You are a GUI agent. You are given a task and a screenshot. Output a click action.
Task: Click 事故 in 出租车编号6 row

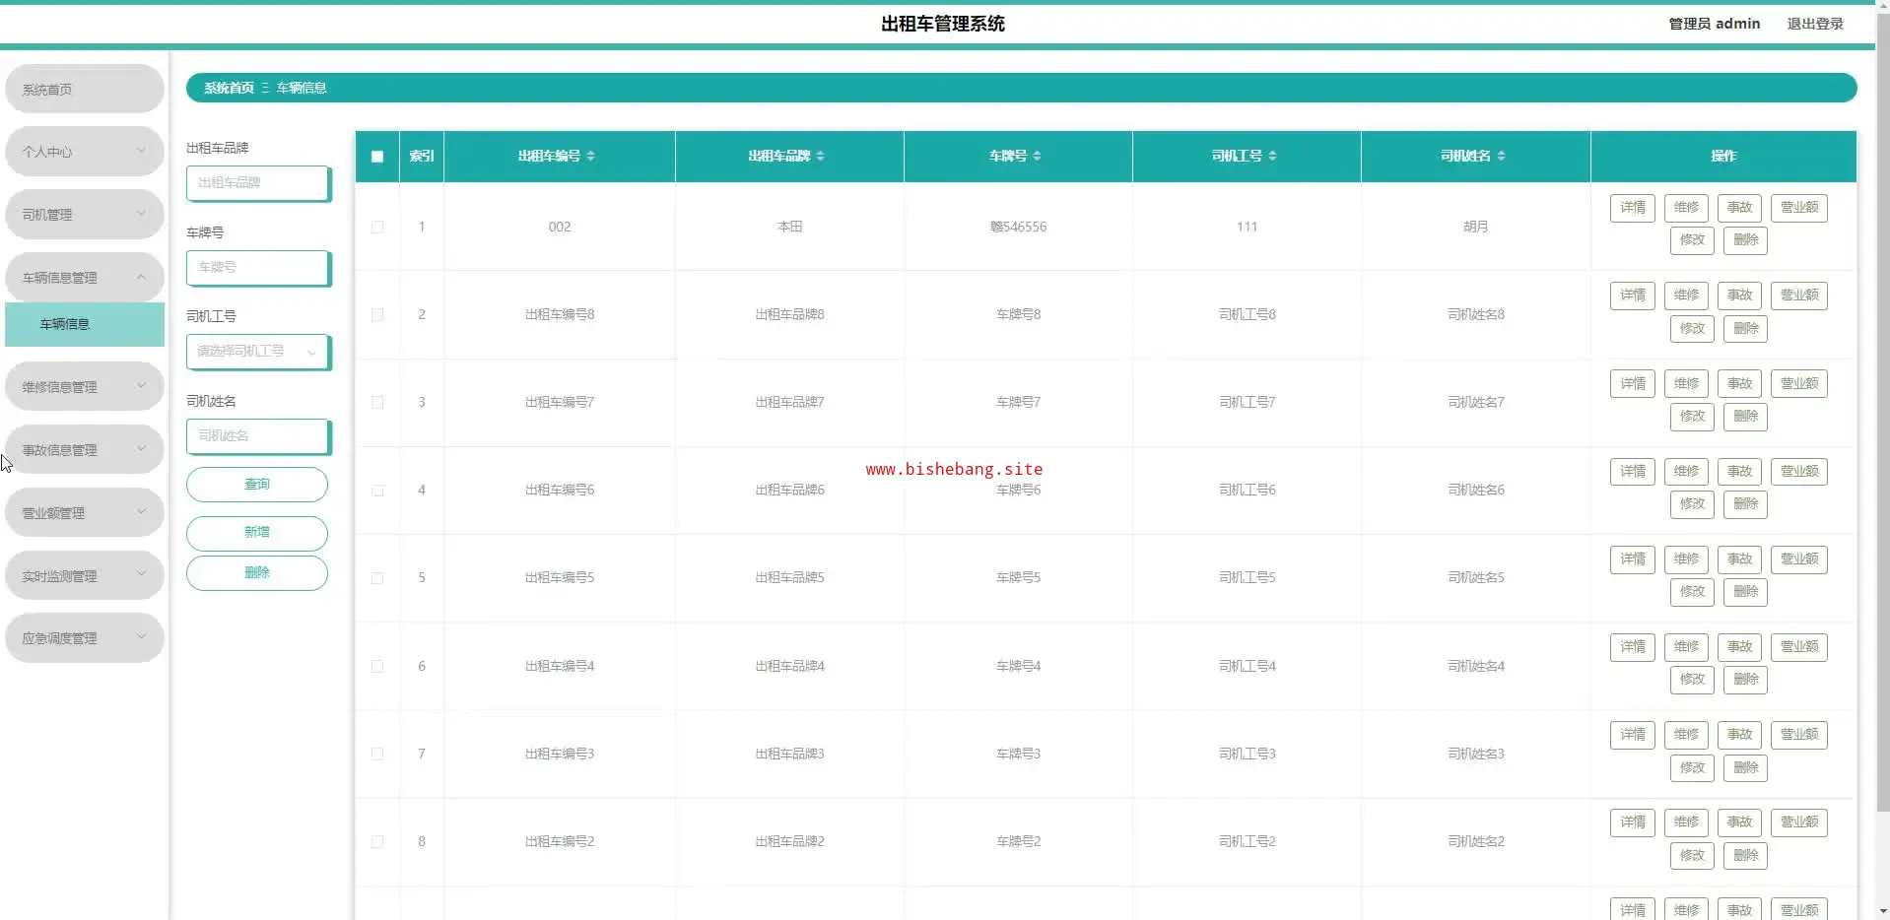(1739, 471)
